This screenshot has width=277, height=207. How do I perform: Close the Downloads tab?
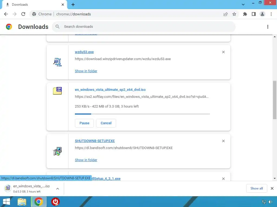[63, 5]
